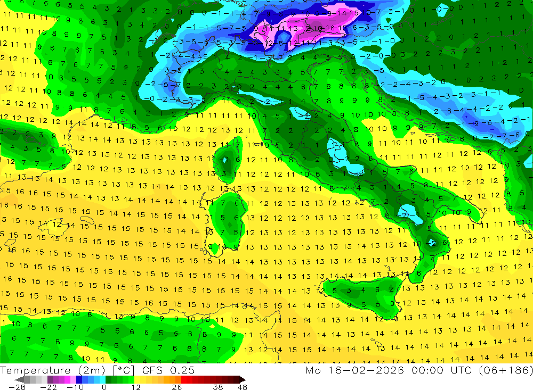The width and height of the screenshot is (533, 390).
Task: Click the date 'Mo 16-02-2026' text
Action: pos(355,370)
